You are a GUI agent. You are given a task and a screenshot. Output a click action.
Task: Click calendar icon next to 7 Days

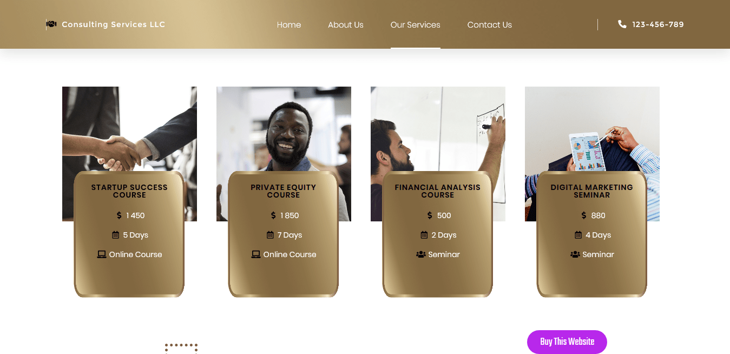click(x=270, y=235)
